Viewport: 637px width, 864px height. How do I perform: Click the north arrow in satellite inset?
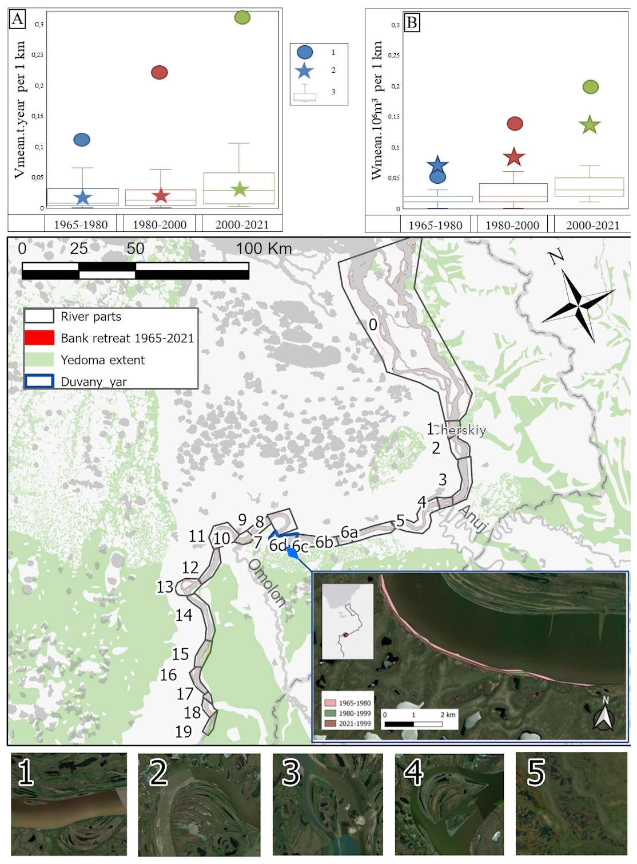click(603, 716)
